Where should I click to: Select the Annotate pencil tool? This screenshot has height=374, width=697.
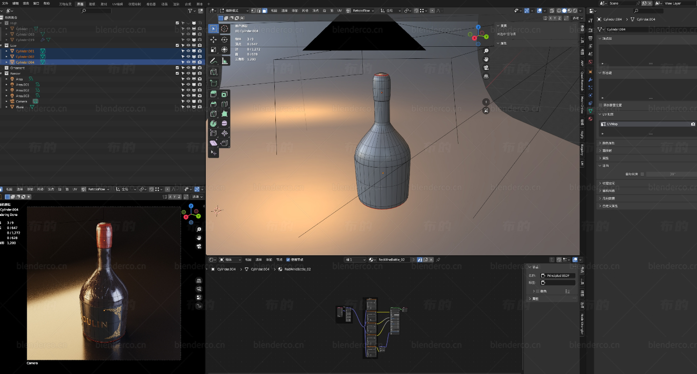[x=214, y=61]
